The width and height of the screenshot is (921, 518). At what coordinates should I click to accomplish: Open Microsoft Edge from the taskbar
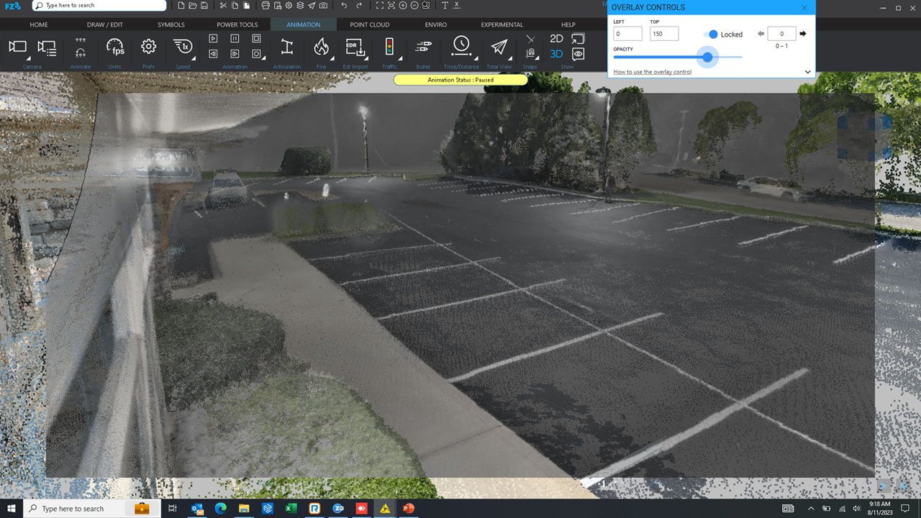click(x=220, y=509)
